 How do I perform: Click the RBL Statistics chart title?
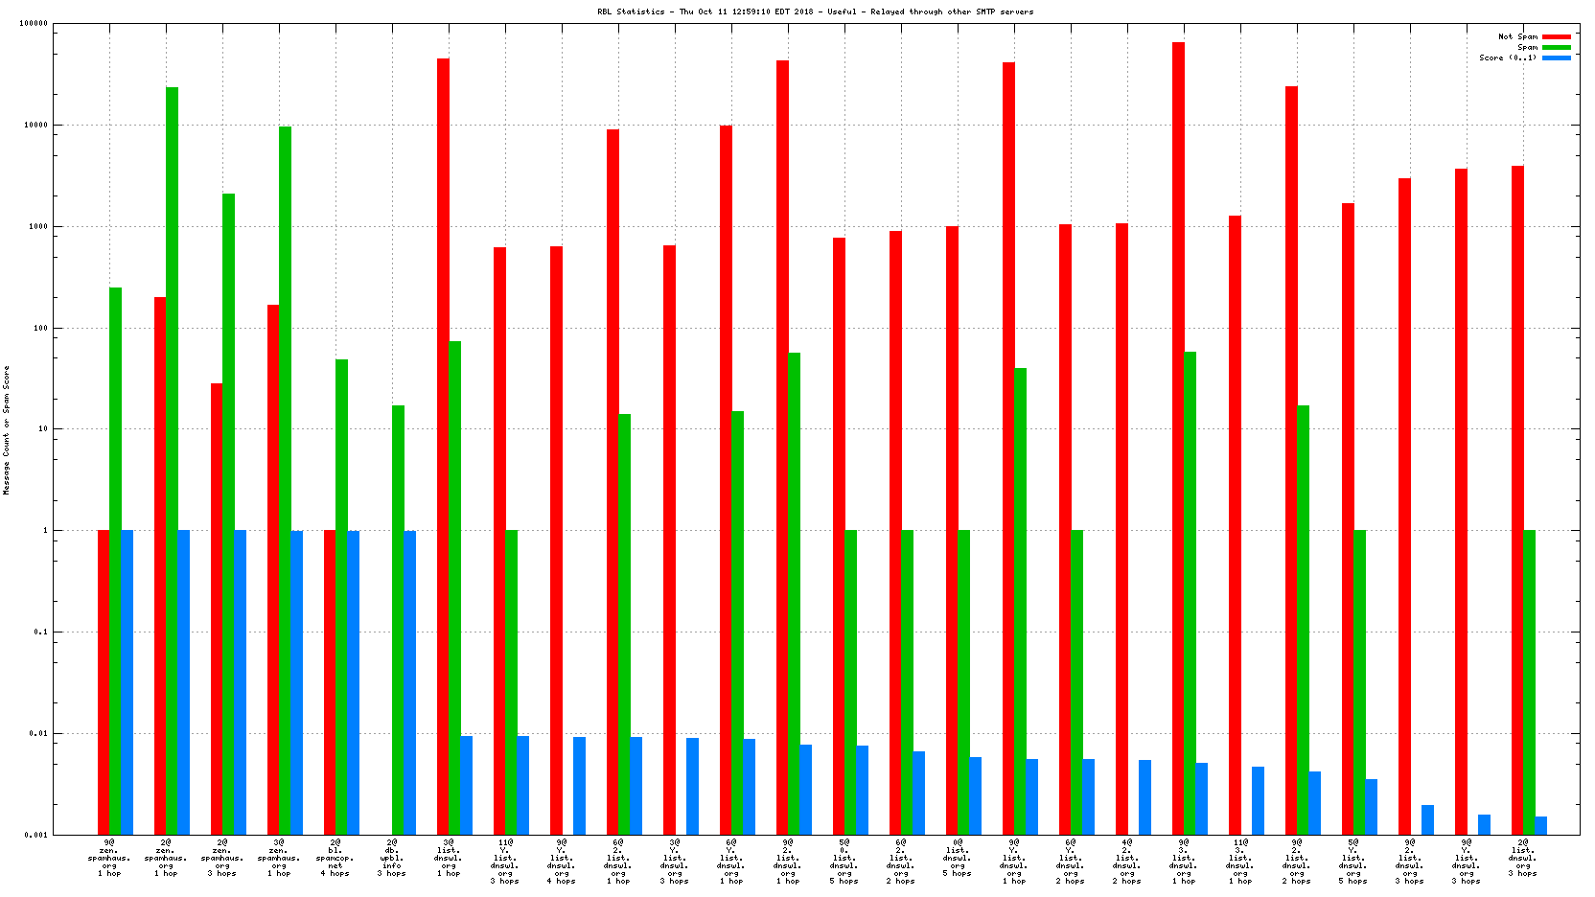[x=815, y=11]
